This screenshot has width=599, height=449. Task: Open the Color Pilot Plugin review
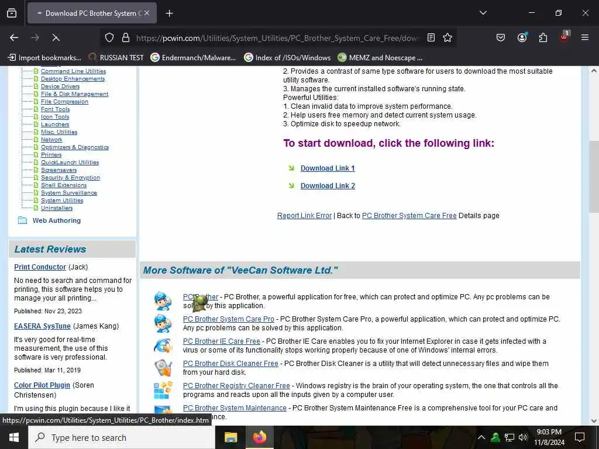coord(42,385)
